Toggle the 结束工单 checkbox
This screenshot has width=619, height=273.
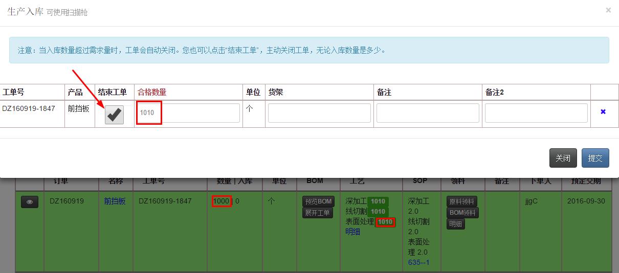pyautogui.click(x=114, y=115)
